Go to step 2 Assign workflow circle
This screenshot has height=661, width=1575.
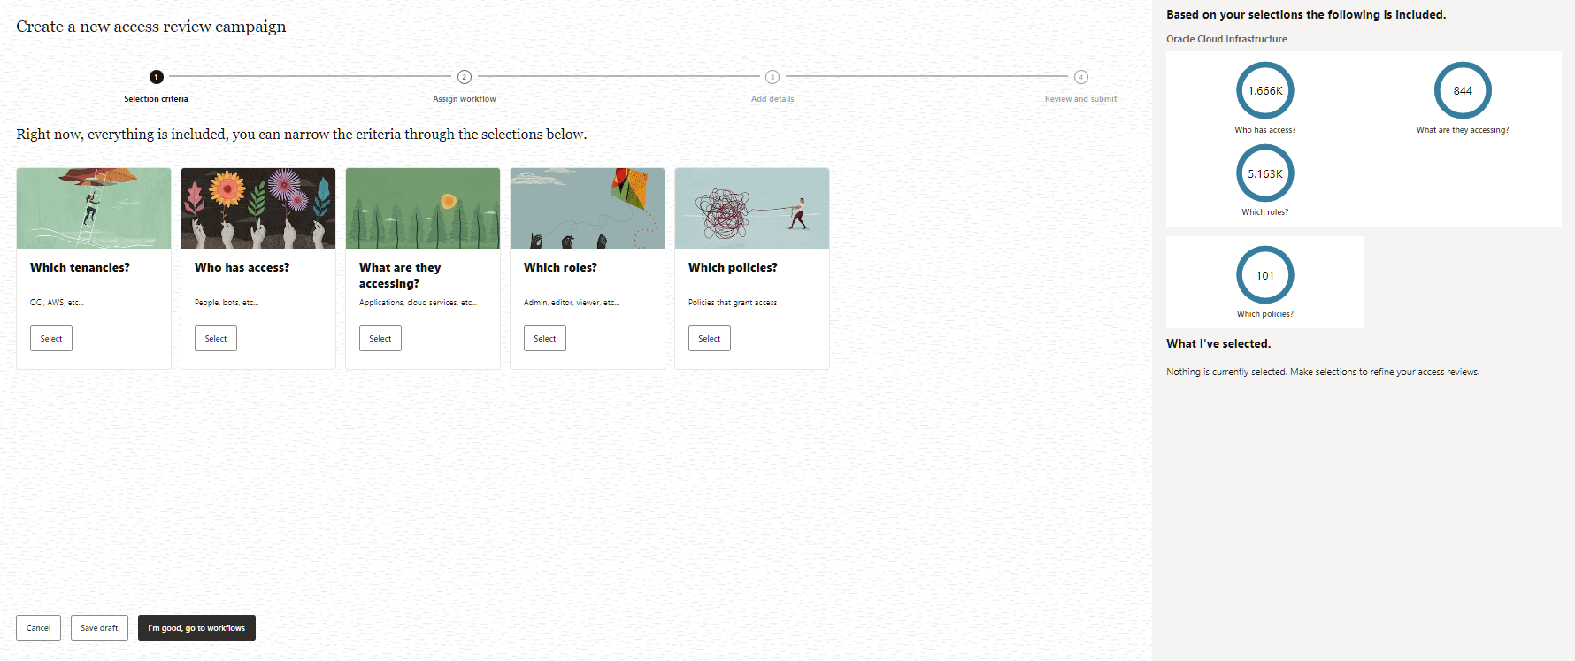pos(465,77)
